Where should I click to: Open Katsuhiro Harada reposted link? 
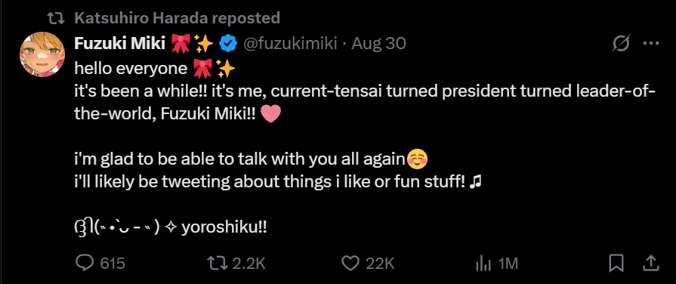[177, 17]
